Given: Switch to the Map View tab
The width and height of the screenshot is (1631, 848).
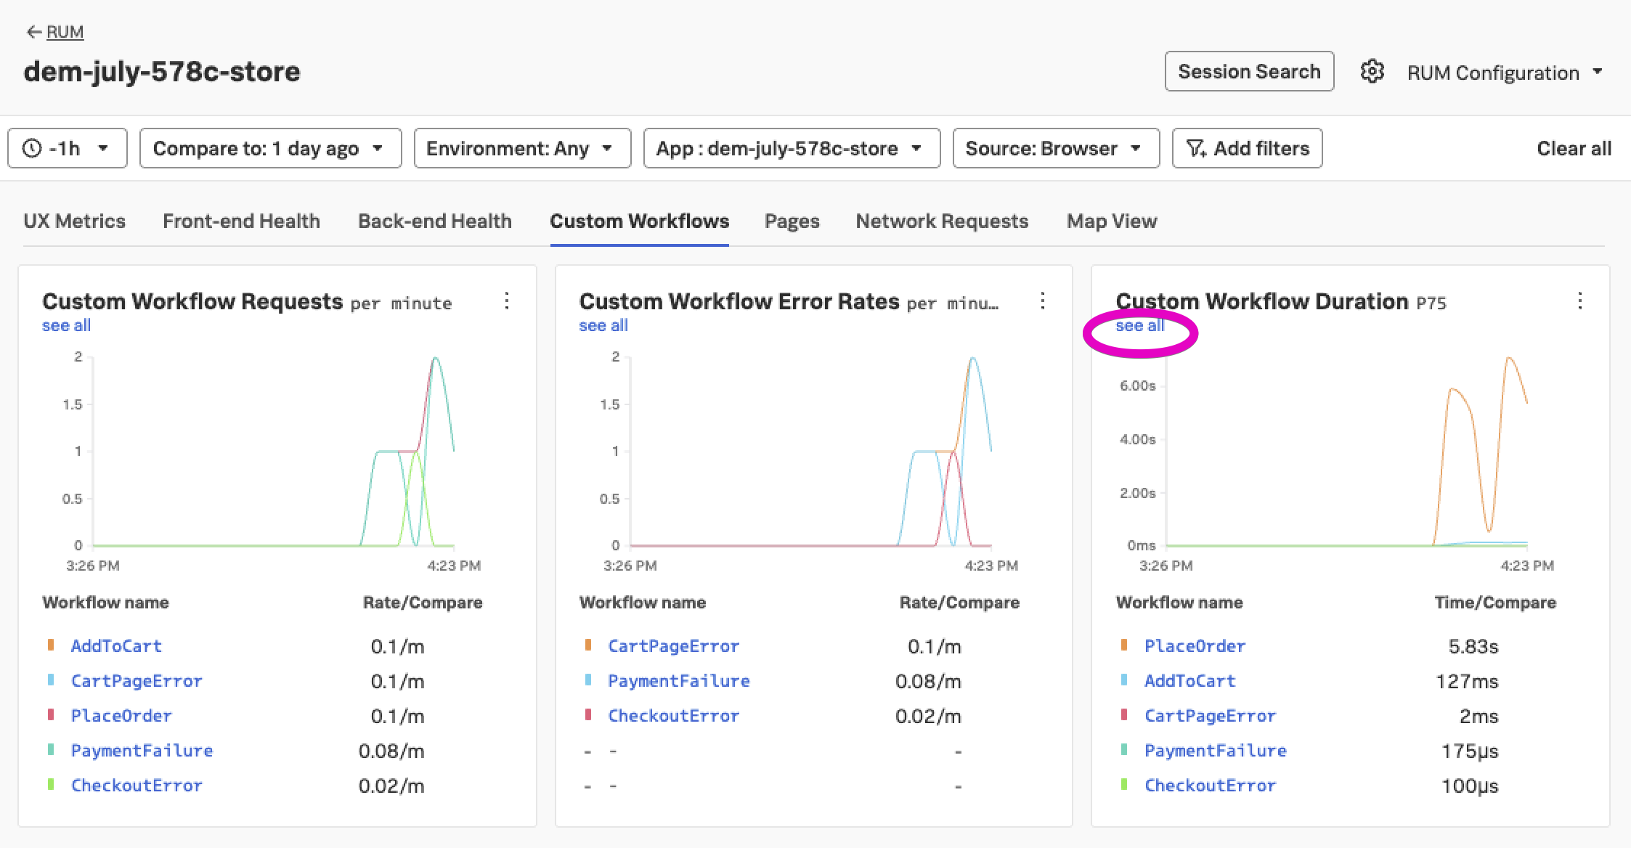Looking at the screenshot, I should [1112, 221].
